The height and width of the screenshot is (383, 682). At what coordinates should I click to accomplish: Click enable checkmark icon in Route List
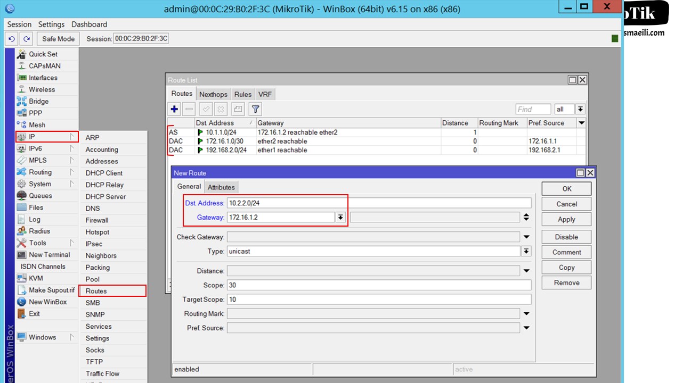tap(206, 109)
